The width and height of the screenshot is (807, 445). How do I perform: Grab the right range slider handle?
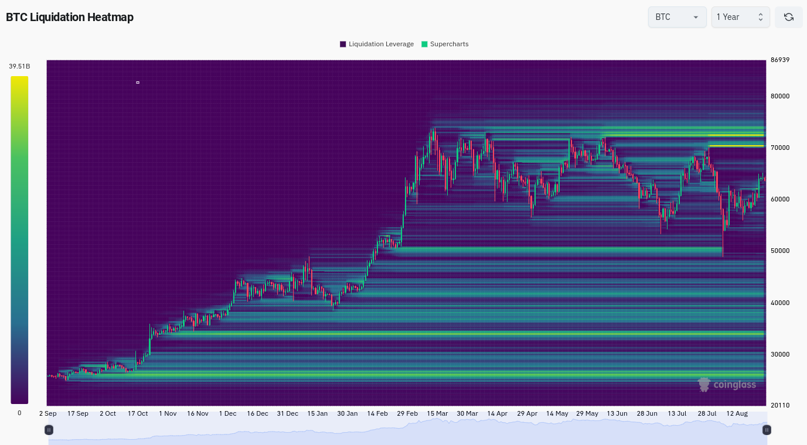tap(767, 430)
